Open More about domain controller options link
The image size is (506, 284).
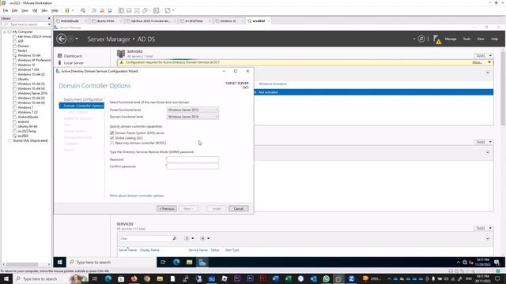tap(137, 196)
